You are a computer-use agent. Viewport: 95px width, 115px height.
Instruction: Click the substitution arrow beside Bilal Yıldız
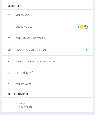pos(79,27)
